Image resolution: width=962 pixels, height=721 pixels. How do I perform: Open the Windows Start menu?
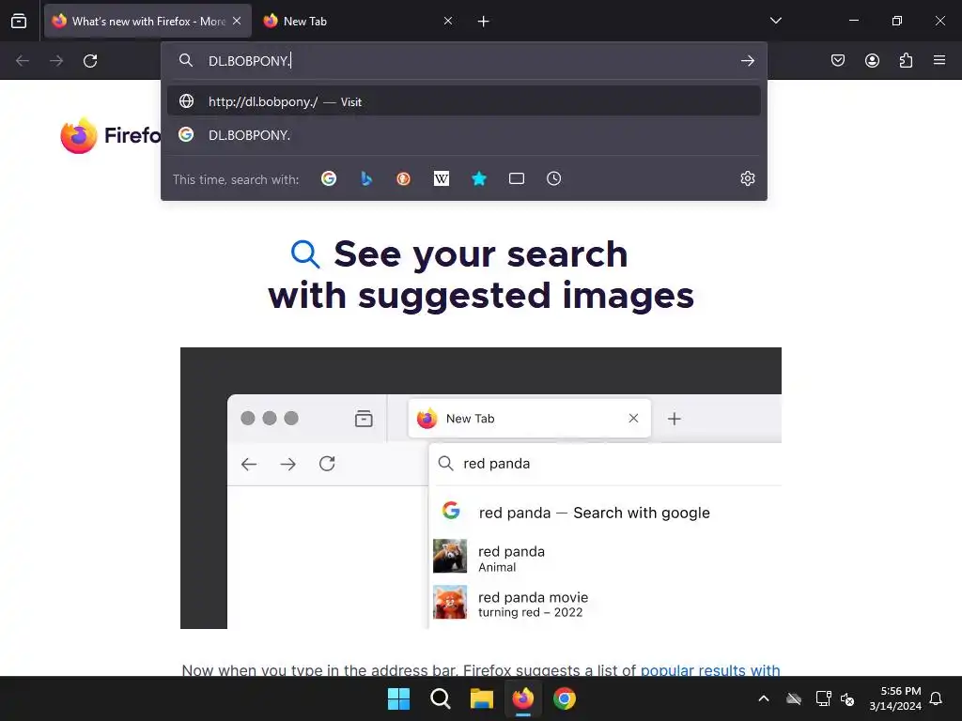click(x=398, y=698)
